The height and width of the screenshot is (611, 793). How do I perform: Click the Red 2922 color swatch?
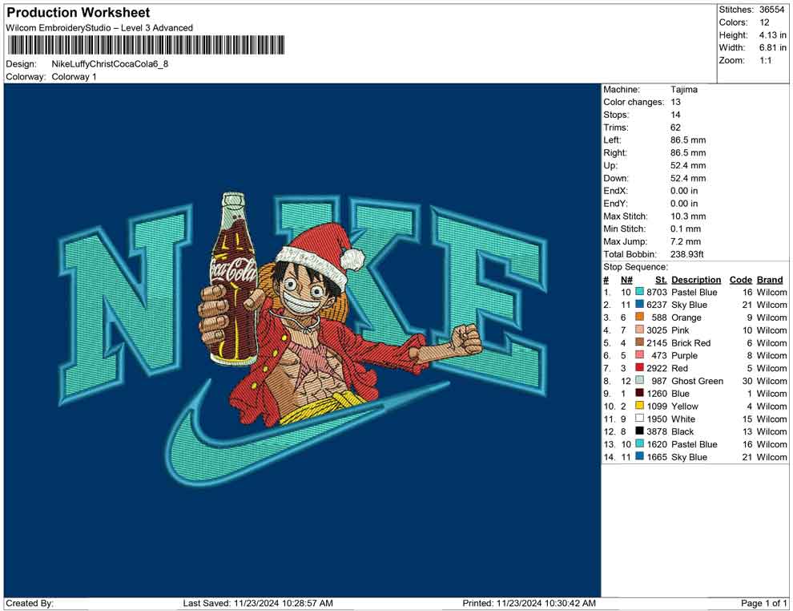click(x=640, y=367)
